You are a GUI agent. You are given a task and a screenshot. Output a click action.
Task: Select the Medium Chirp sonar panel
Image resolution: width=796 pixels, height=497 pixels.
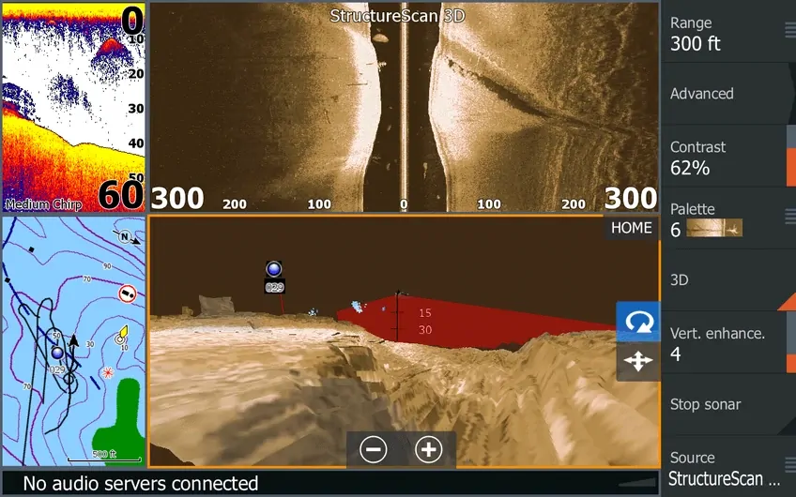click(73, 107)
